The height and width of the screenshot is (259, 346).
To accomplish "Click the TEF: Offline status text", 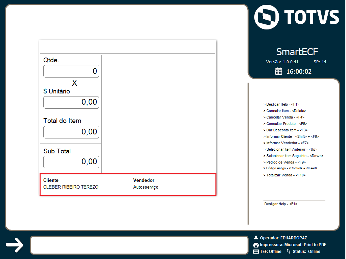I will click(271, 252).
